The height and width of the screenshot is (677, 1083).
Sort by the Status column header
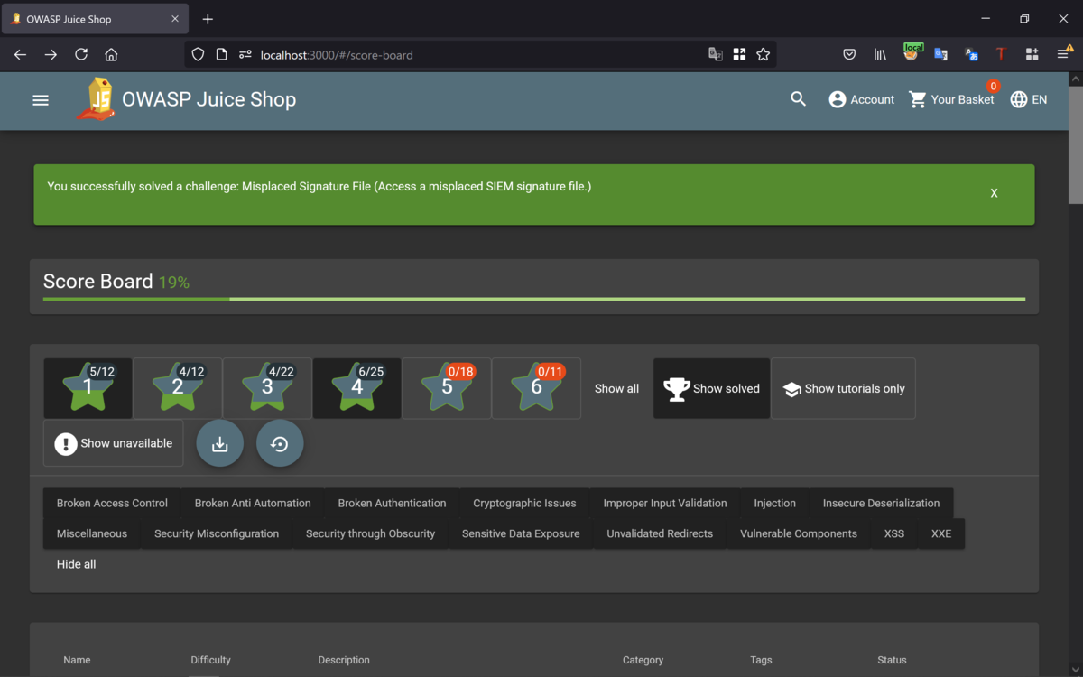[x=892, y=660]
